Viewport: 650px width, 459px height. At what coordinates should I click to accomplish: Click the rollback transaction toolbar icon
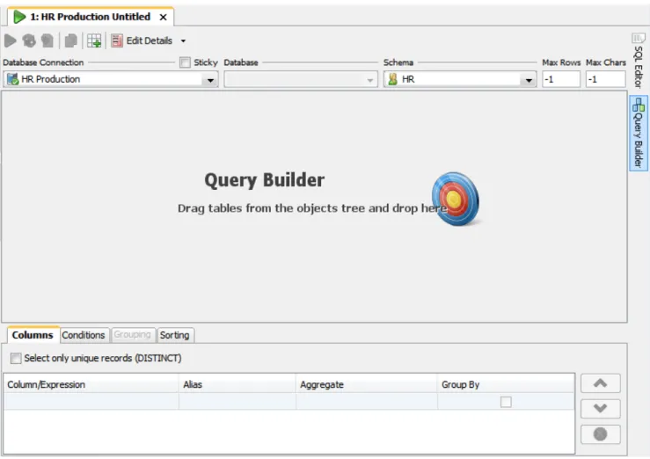pyautogui.click(x=47, y=40)
